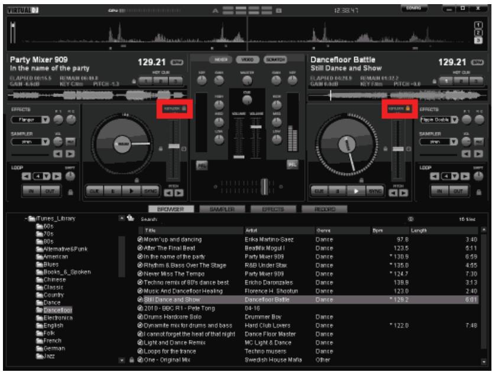Image resolution: width=492 pixels, height=372 pixels.
Task: Nudge right deck pitch down arrow
Action: pyautogui.click(x=393, y=193)
